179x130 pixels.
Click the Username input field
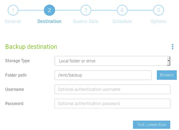(113, 89)
